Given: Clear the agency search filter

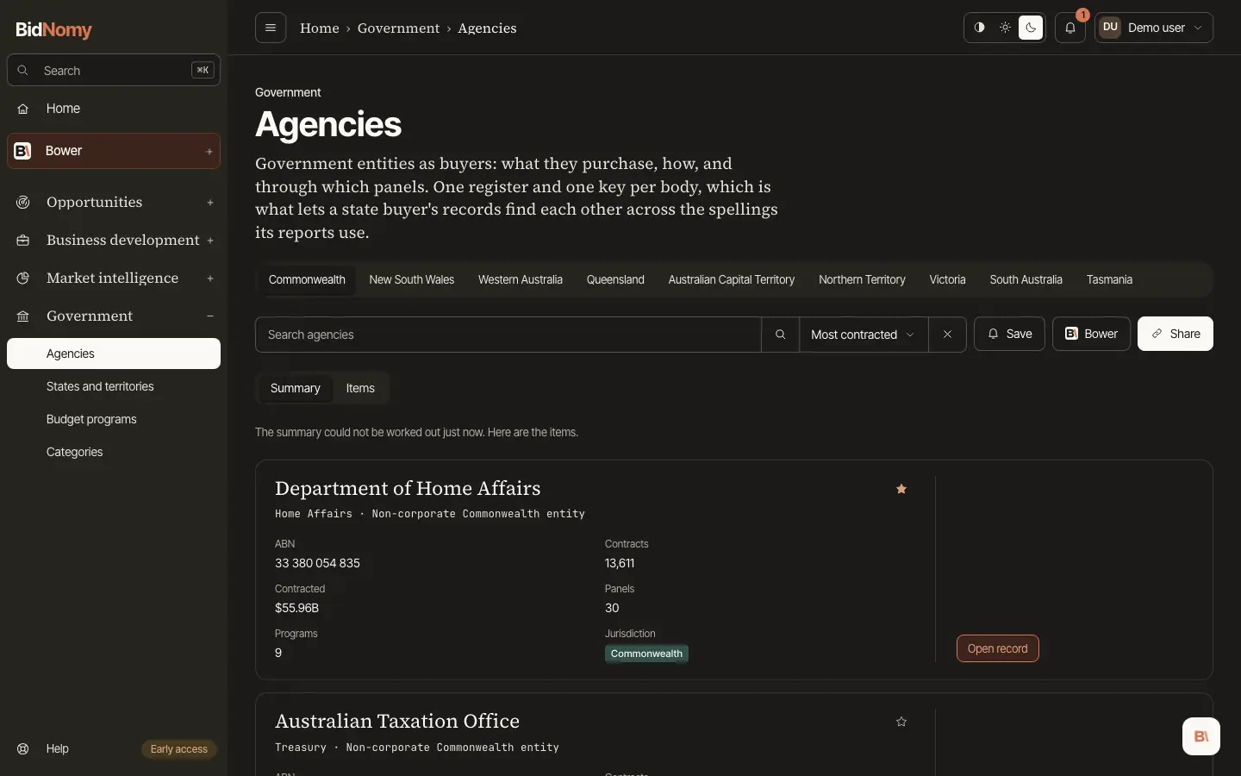Looking at the screenshot, I should (947, 335).
